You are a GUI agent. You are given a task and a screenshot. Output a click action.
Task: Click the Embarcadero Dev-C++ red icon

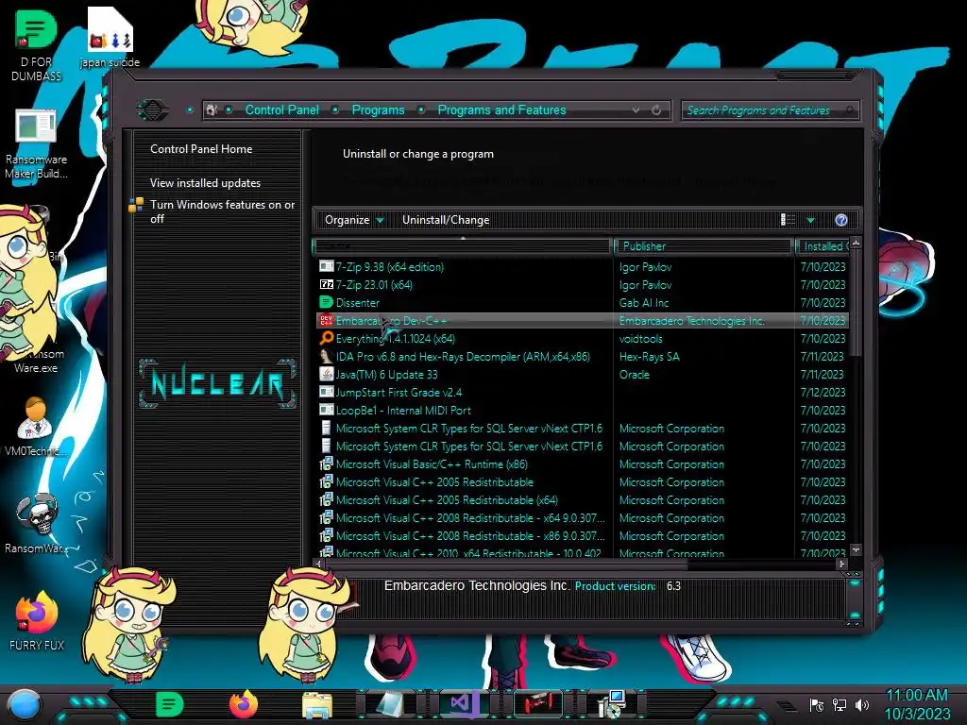tap(326, 320)
